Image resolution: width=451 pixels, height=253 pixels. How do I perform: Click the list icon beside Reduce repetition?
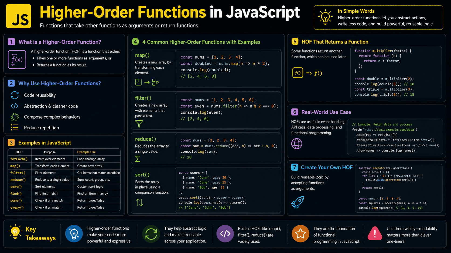coord(15,127)
